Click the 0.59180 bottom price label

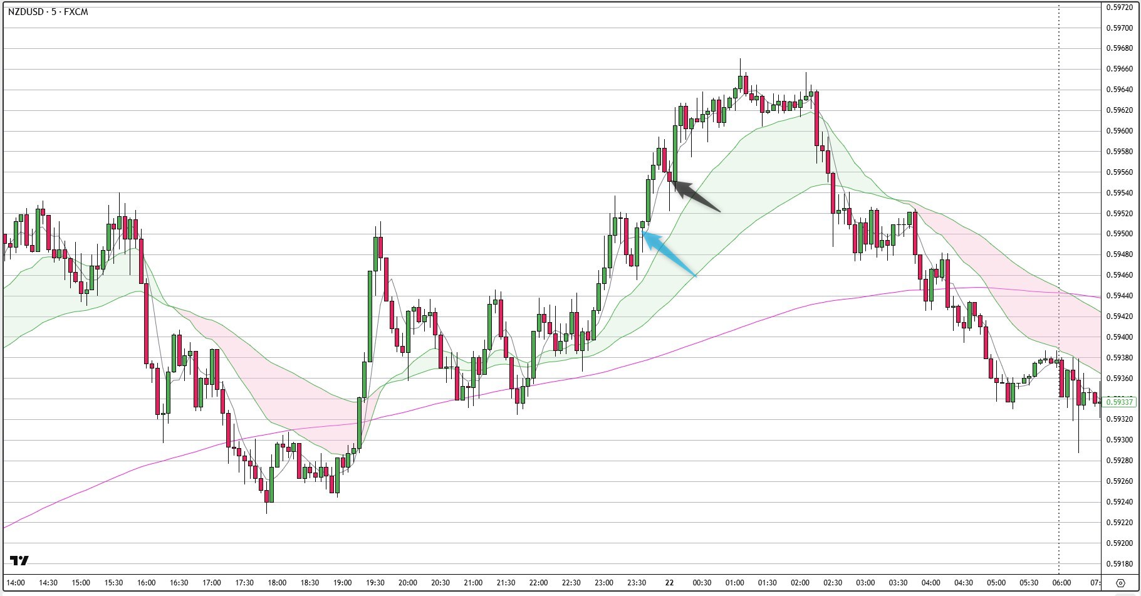pos(1119,563)
